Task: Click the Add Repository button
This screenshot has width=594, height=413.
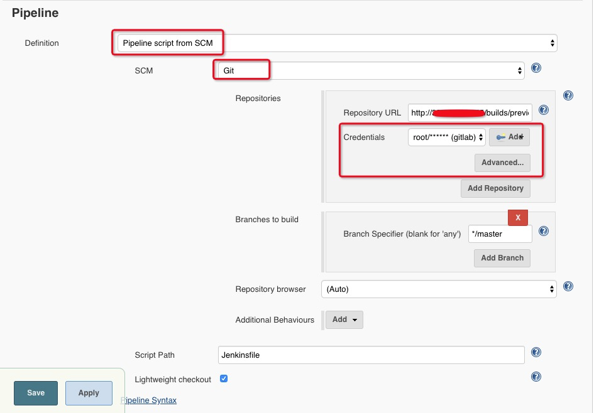Action: [x=495, y=188]
